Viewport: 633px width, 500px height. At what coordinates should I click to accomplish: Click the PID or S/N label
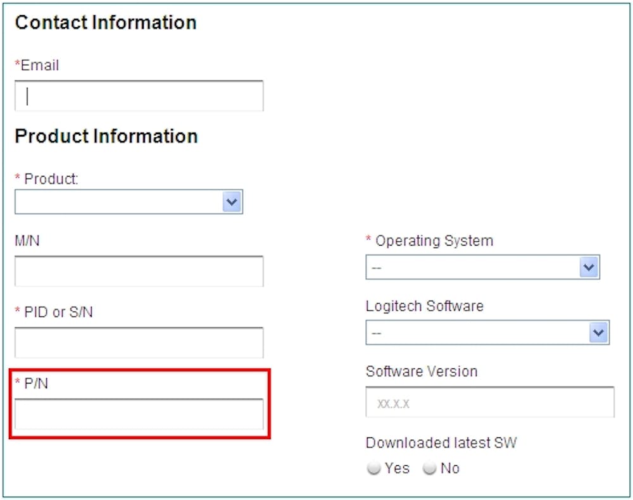coord(58,312)
